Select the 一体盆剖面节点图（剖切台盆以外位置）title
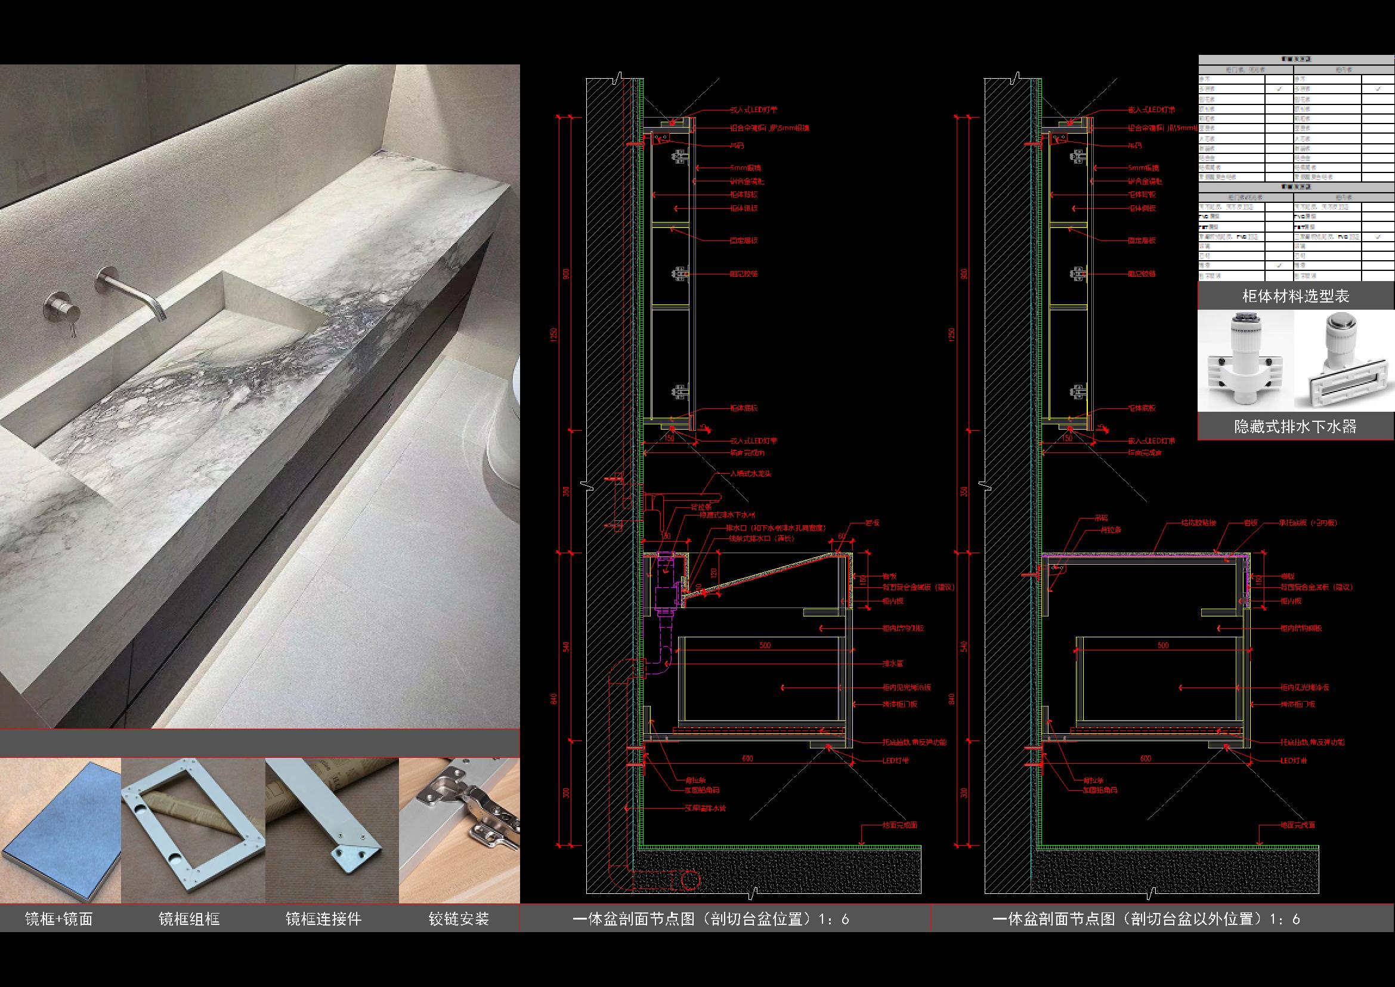Viewport: 1395px width, 987px height. point(1146,918)
